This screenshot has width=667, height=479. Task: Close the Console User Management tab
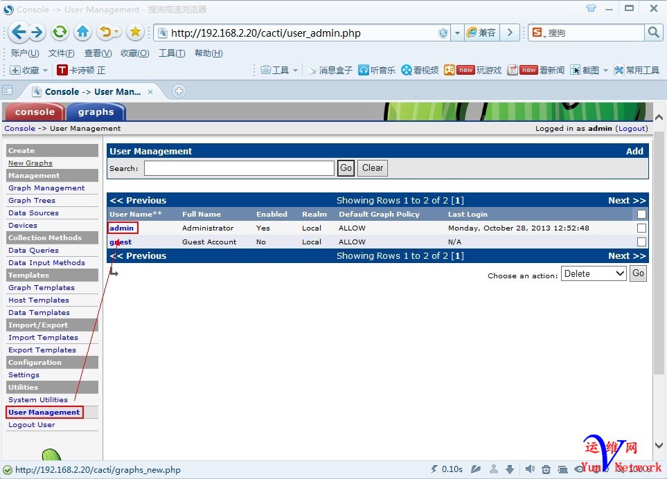pyautogui.click(x=150, y=92)
